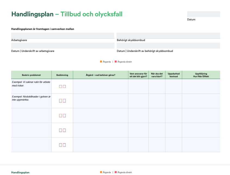Screen dimensions: 230x175
Task: Click the empty problem cell in the last row
Action: [31, 145]
